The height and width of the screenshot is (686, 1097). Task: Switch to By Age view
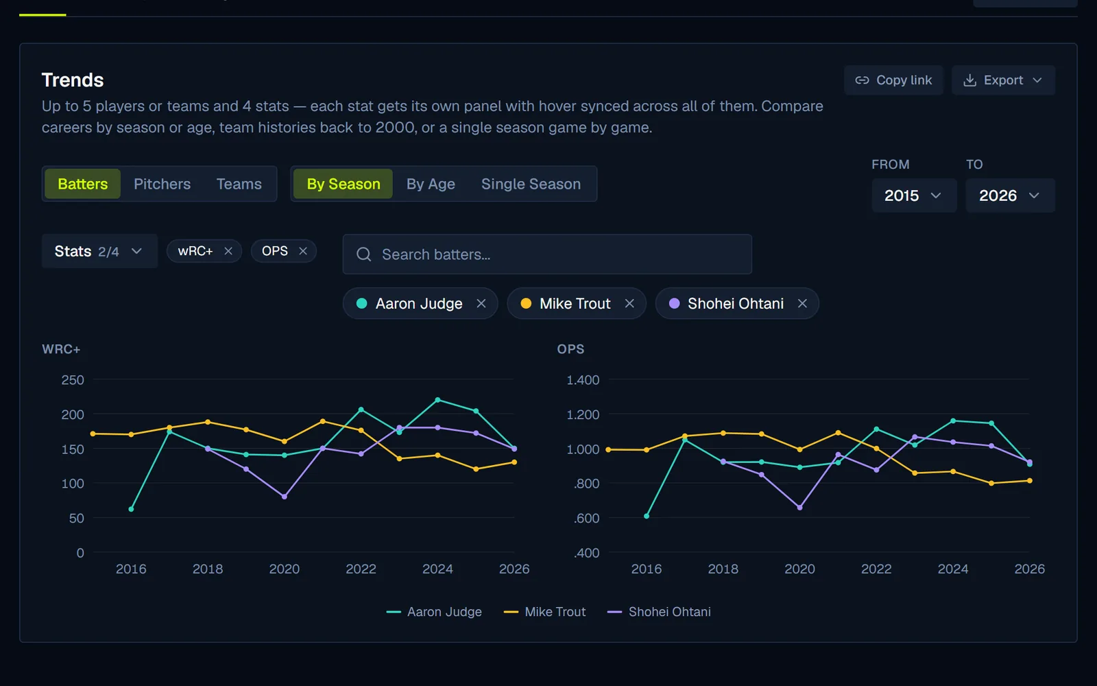point(431,184)
